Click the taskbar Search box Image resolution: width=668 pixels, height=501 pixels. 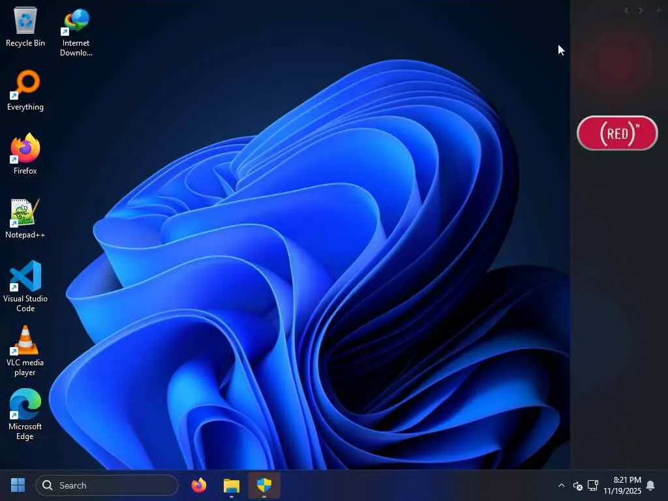coord(107,485)
